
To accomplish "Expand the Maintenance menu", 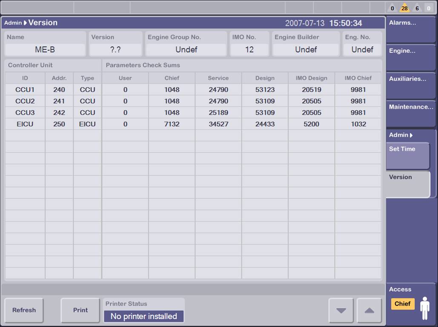I will [410, 113].
